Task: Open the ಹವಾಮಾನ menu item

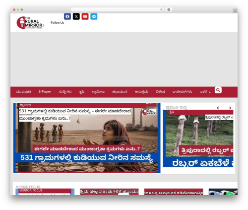Action: tap(120, 92)
